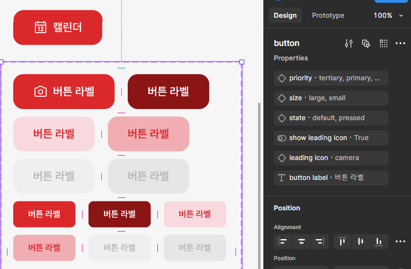Switch to the Design tab

[x=285, y=15]
